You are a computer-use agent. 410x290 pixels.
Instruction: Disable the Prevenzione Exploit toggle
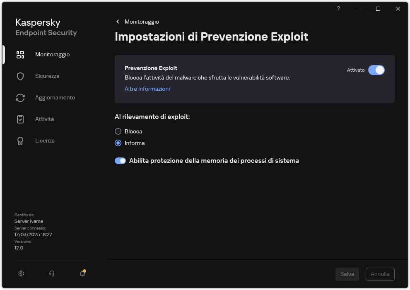pos(376,70)
